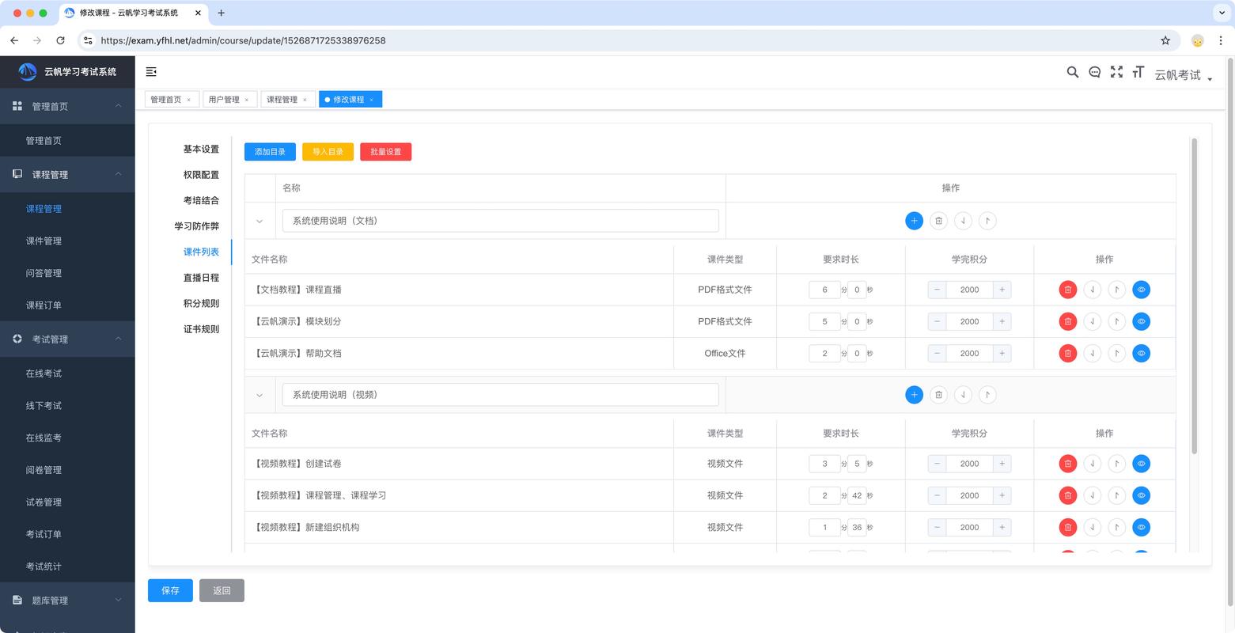Move 【云帆演示】模块划分 row down
The image size is (1235, 633).
[x=1092, y=321]
